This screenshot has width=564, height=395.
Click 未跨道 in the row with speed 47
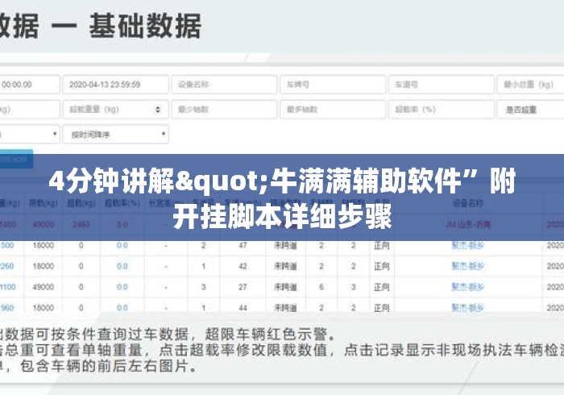[x=285, y=245]
